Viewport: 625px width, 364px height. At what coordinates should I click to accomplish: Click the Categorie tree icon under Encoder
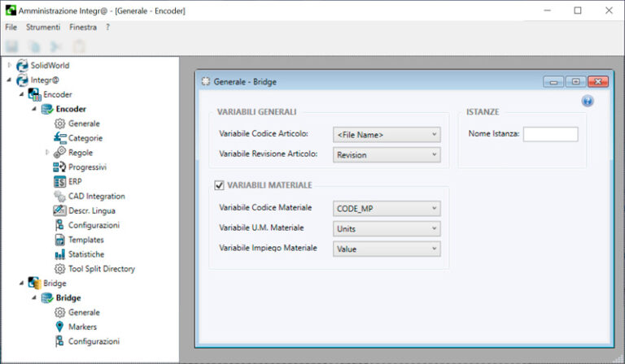[x=59, y=138]
